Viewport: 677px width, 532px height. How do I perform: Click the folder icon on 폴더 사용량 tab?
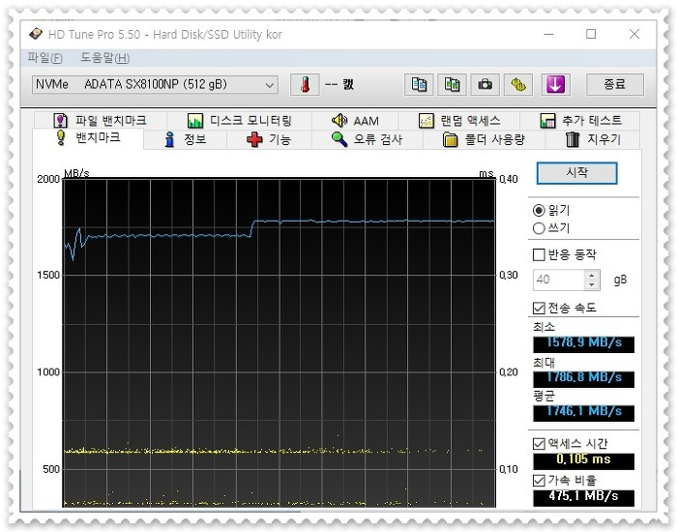[x=450, y=140]
